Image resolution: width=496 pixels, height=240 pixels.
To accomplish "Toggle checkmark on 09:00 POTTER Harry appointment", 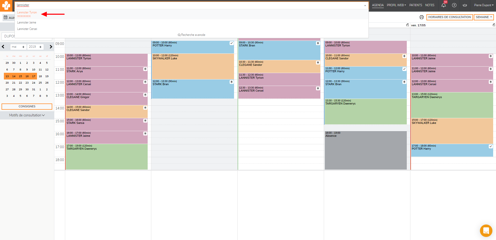I will [x=231, y=43].
